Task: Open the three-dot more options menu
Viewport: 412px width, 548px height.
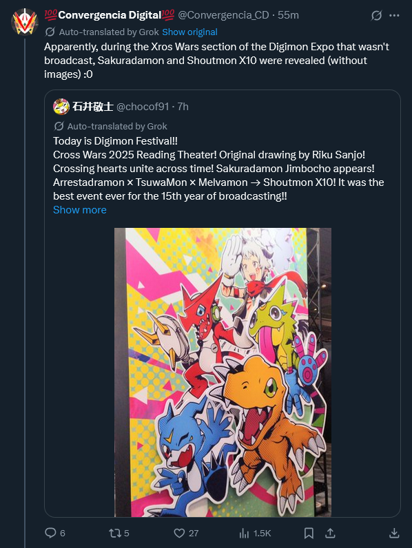Action: 394,15
